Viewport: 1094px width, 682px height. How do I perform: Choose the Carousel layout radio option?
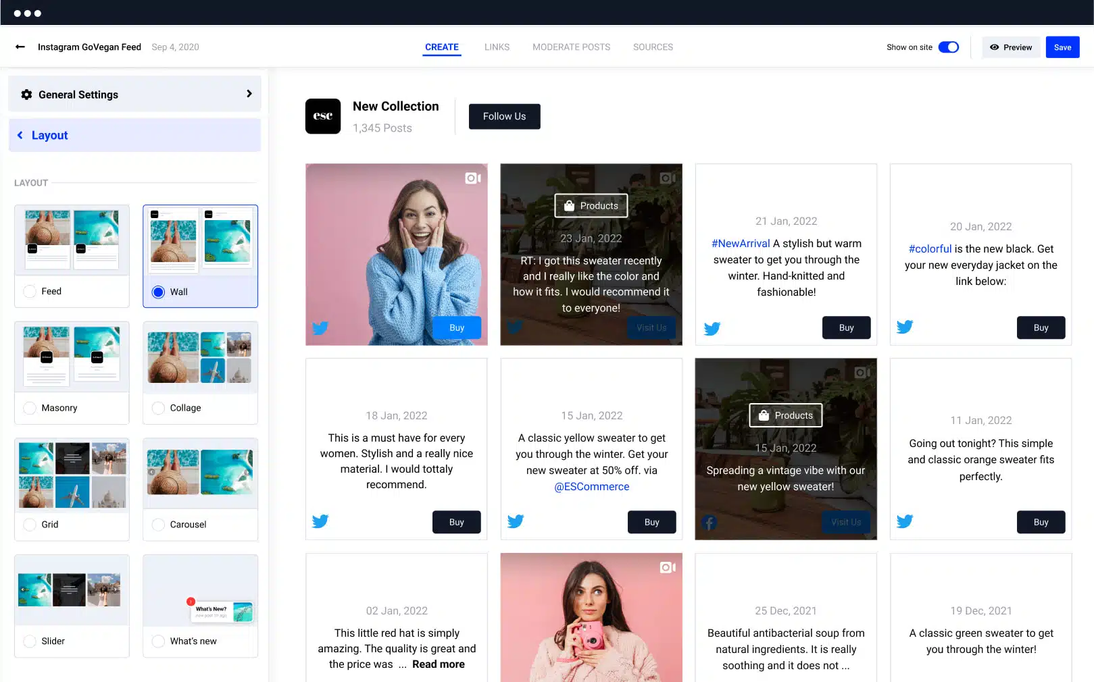[158, 525]
